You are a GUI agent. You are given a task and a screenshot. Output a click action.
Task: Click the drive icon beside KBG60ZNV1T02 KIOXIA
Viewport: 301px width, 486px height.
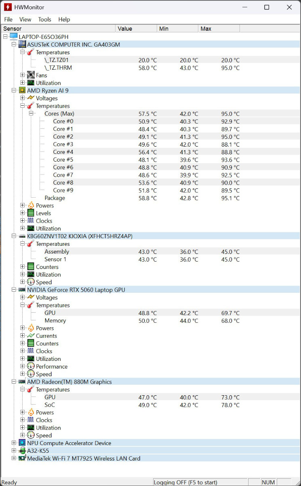point(22,236)
